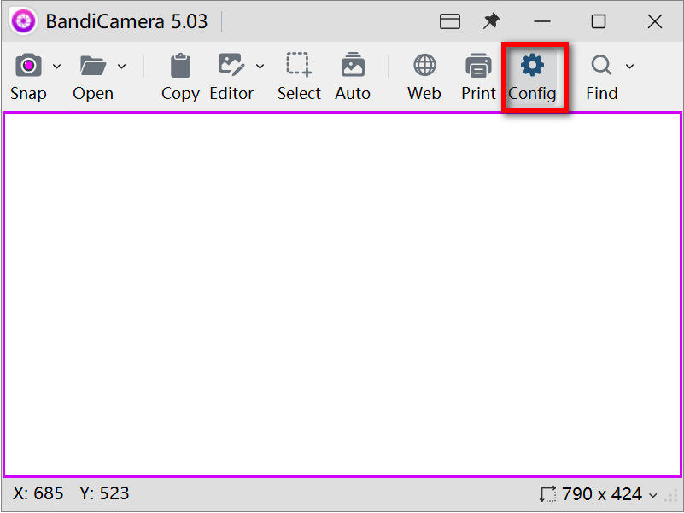Viewport: 684px width, 513px height.
Task: Click the Snap camera icon
Action: (28, 66)
